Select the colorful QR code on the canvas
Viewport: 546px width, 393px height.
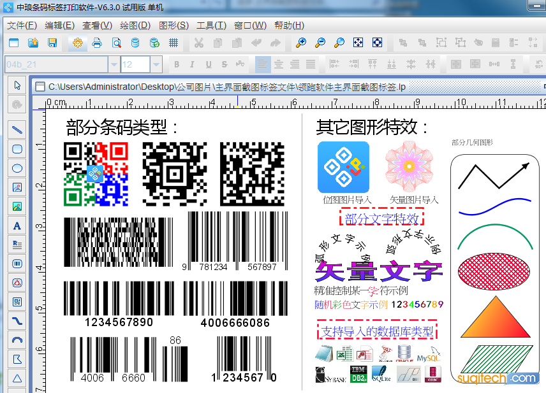point(96,174)
